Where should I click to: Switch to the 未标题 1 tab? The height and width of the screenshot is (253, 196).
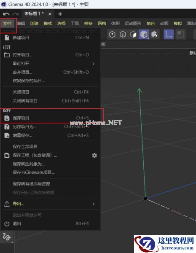click(x=34, y=14)
